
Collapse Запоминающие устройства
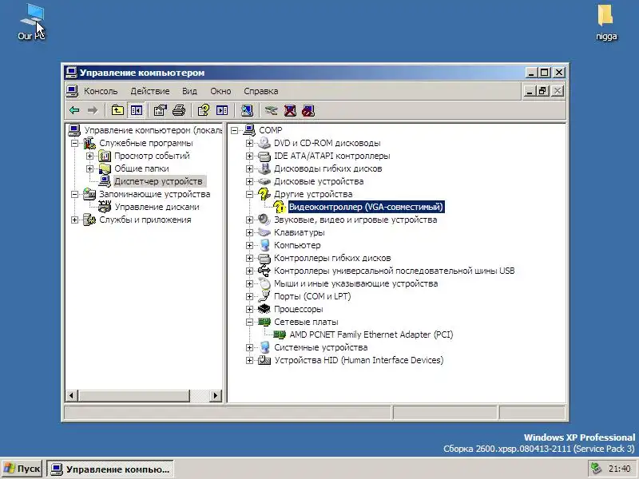[x=74, y=194]
